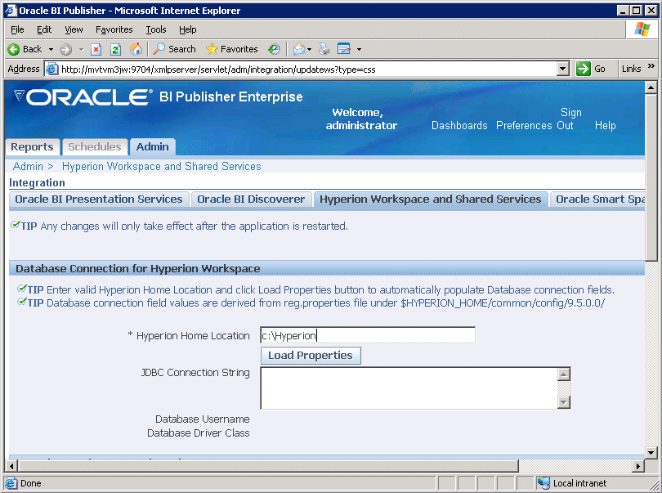
Task: Click the IE Back arrow icon
Action: (x=14, y=49)
